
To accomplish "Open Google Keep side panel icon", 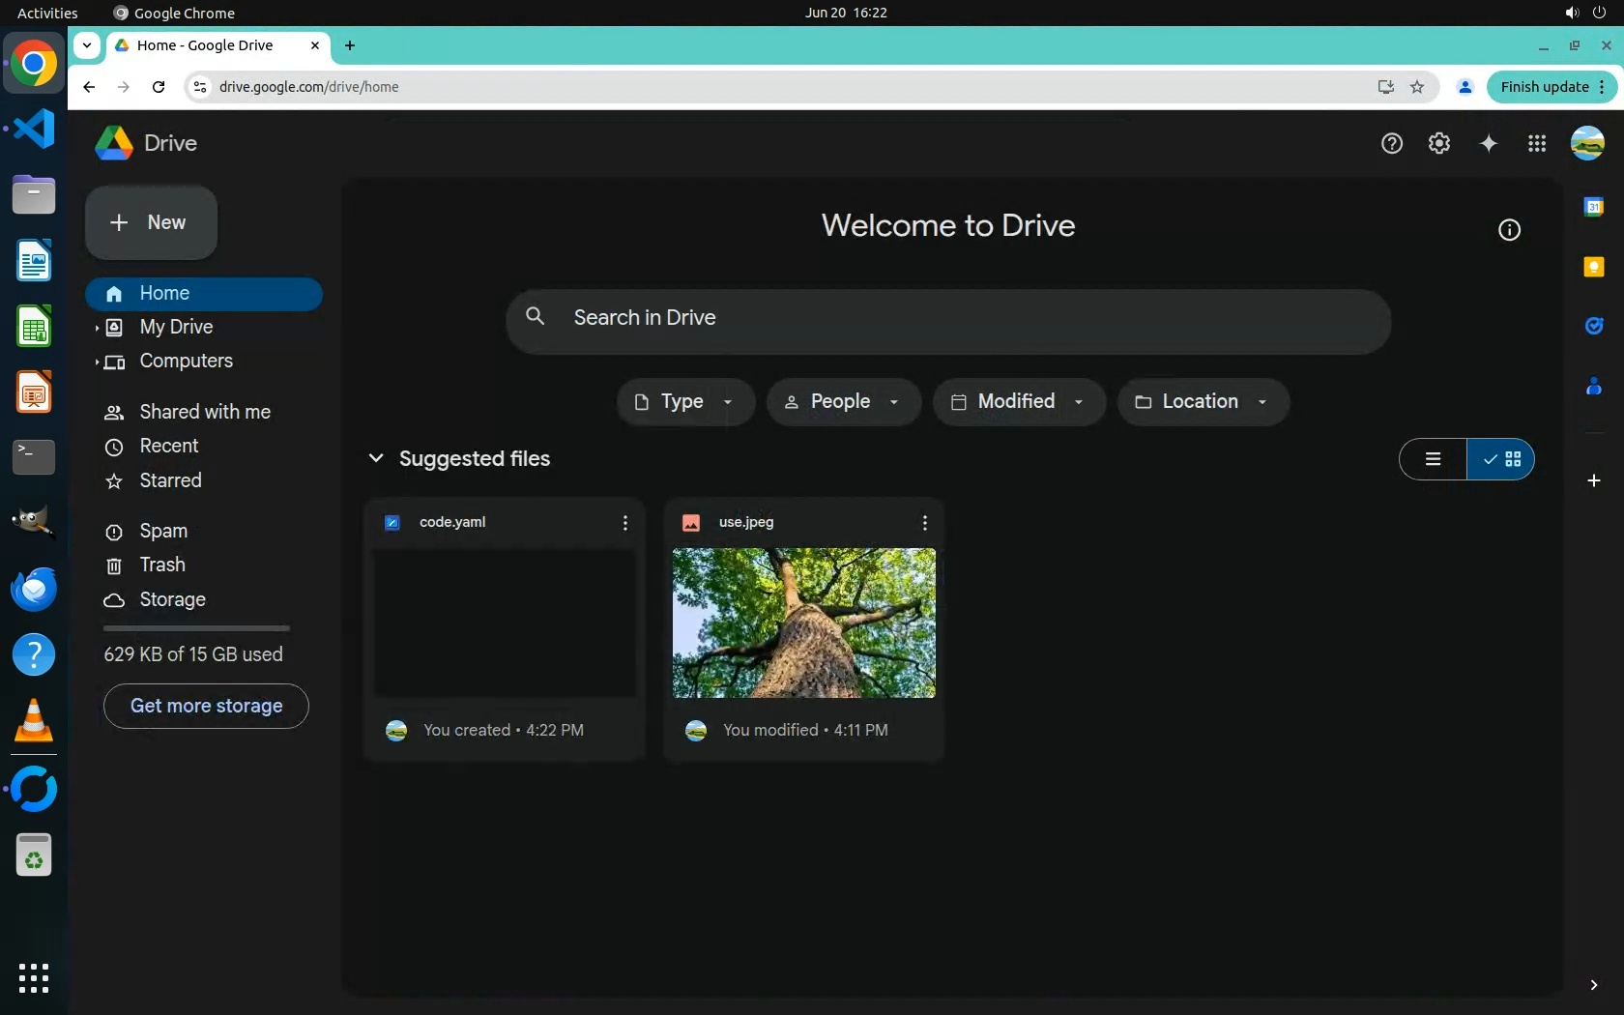I will 1593,267.
